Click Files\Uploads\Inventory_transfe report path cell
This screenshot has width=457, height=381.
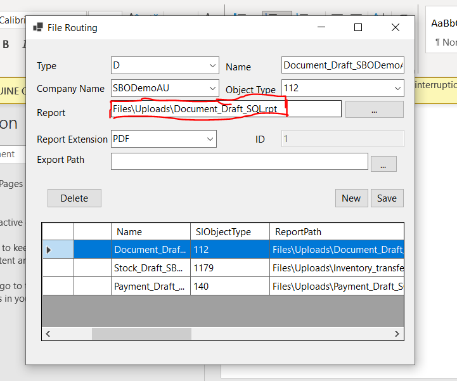pyautogui.click(x=337, y=268)
